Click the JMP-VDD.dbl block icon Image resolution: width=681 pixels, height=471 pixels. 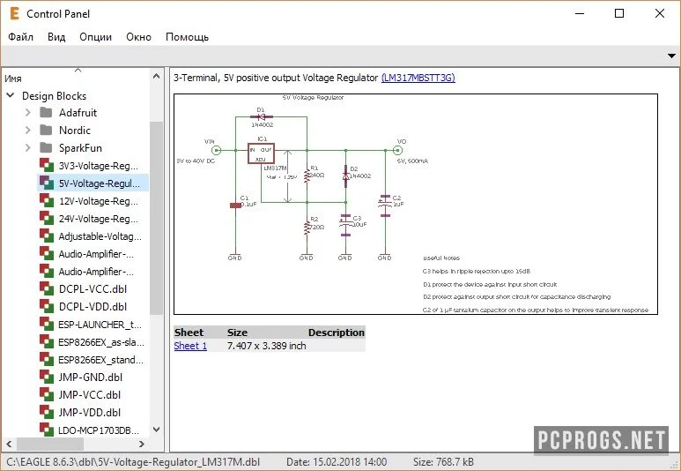[x=47, y=412]
